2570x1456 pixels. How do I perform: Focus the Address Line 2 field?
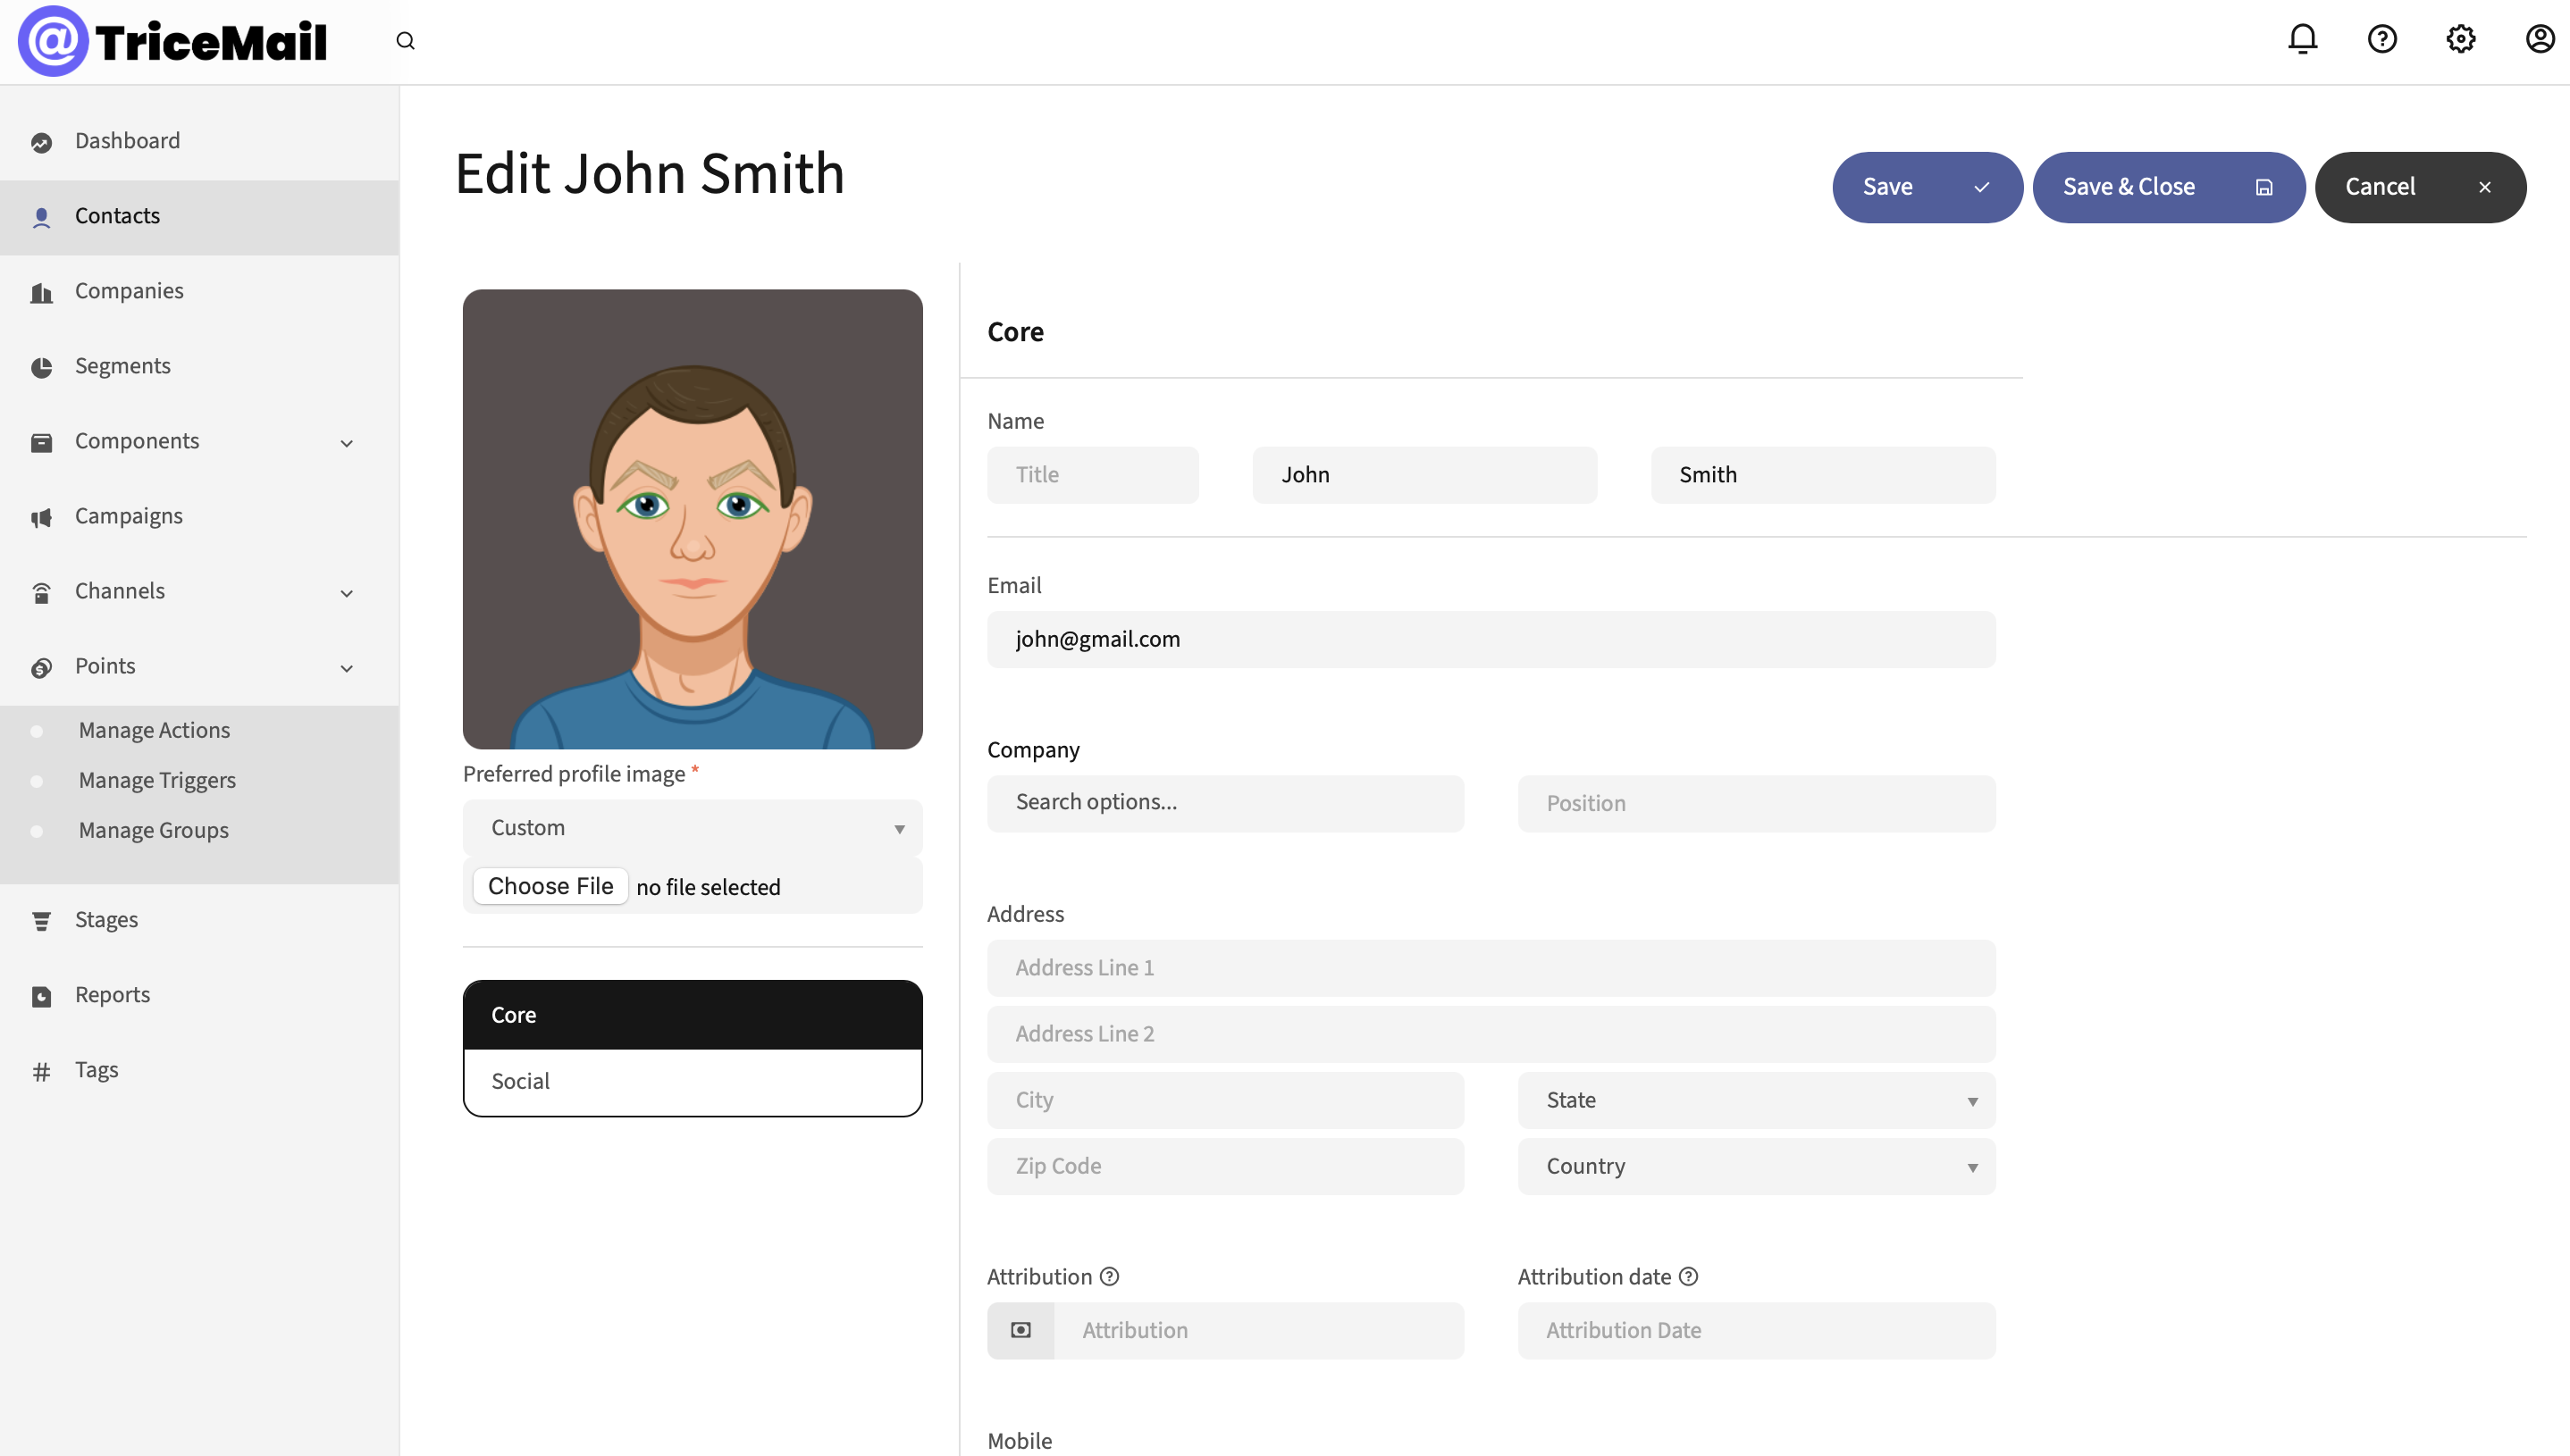[x=1491, y=1034]
